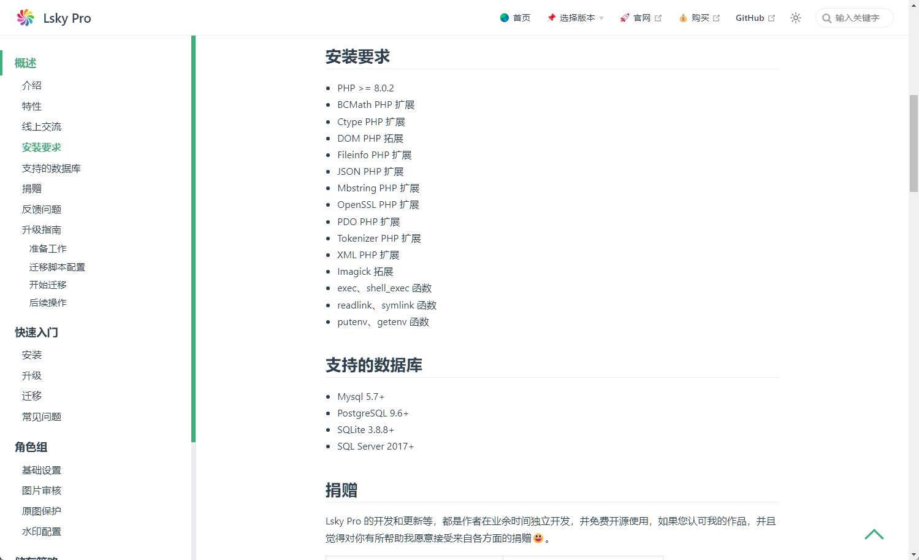Click the external link icon after 官网
Viewport: 919px width, 560px height.
[658, 18]
